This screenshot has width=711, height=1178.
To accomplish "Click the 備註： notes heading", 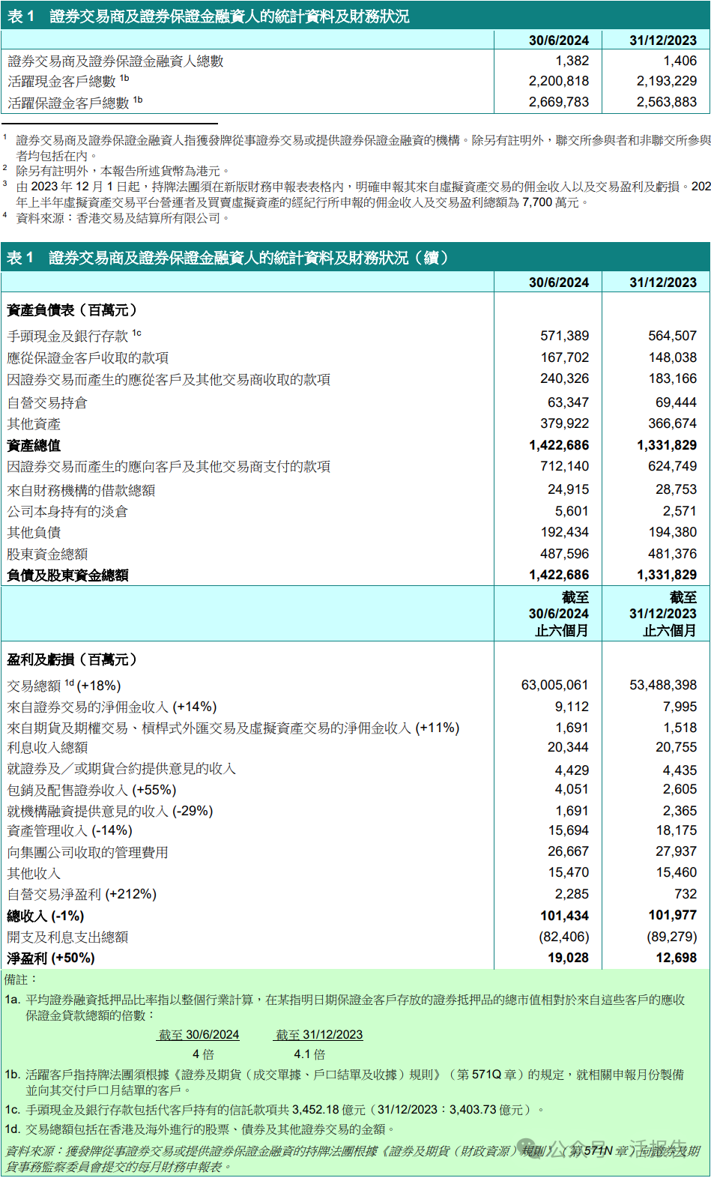I will coord(20,979).
